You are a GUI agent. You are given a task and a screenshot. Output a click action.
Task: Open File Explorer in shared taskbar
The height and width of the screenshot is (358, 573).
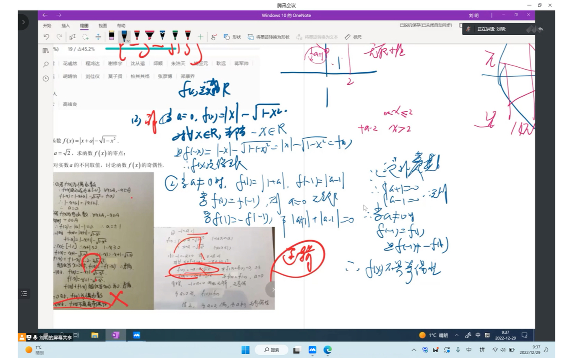[x=95, y=335]
